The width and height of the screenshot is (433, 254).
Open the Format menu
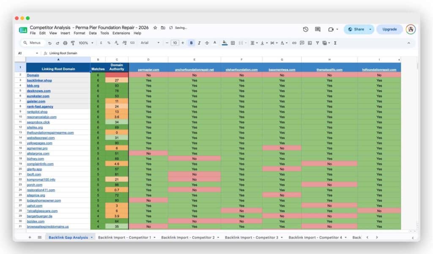click(x=79, y=33)
